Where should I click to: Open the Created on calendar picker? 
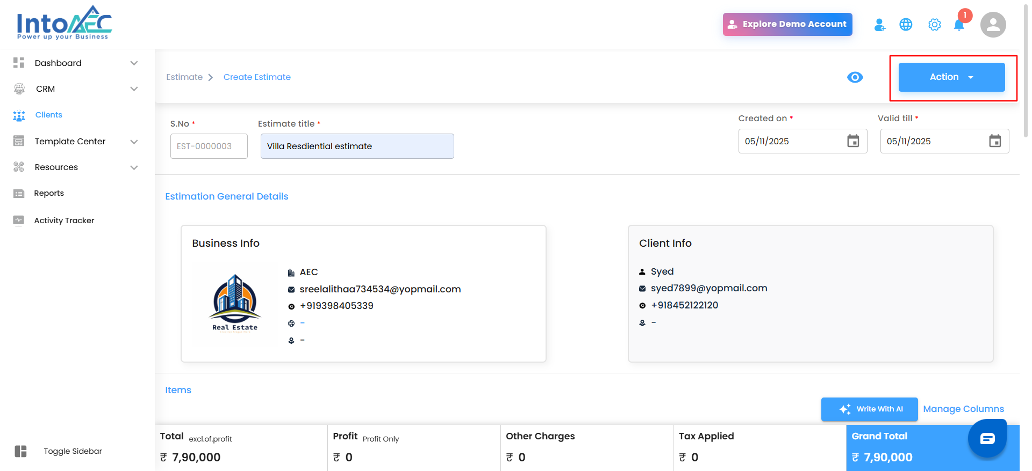click(x=853, y=141)
